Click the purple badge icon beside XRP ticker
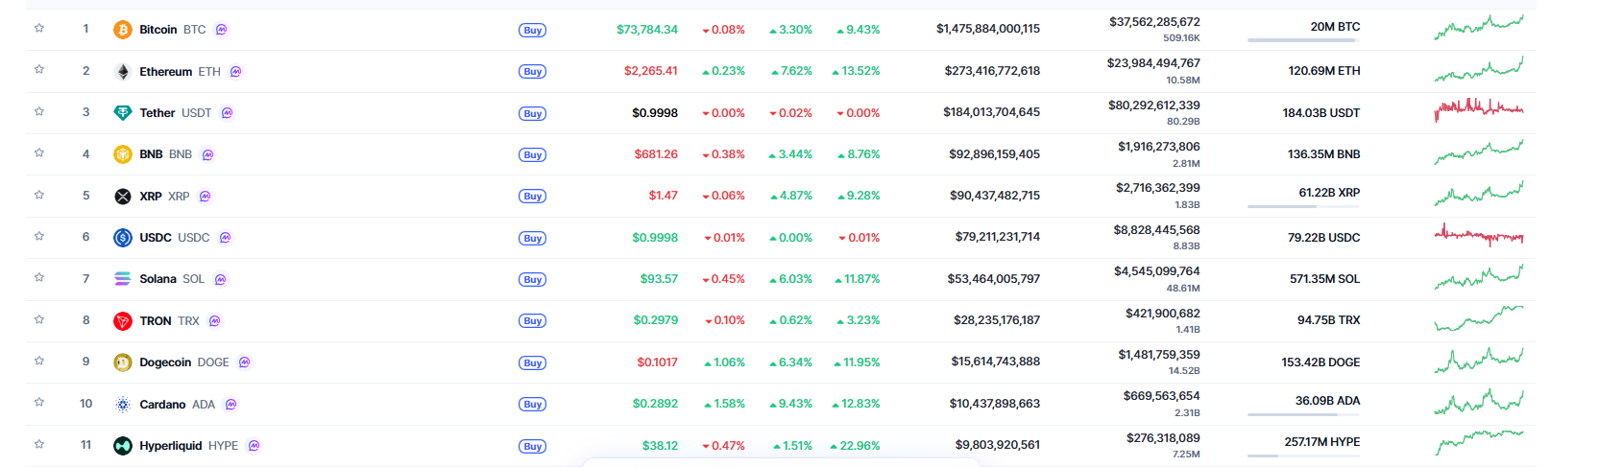1623x467 pixels. tap(206, 197)
